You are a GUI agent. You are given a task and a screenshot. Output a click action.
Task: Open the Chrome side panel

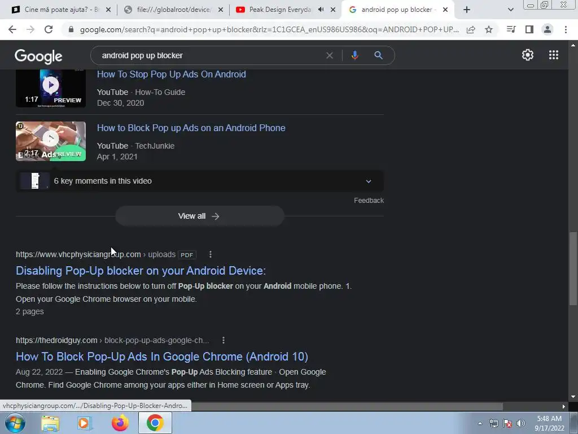point(529,29)
